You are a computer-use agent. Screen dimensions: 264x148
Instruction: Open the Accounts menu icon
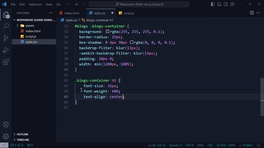[6, 125]
